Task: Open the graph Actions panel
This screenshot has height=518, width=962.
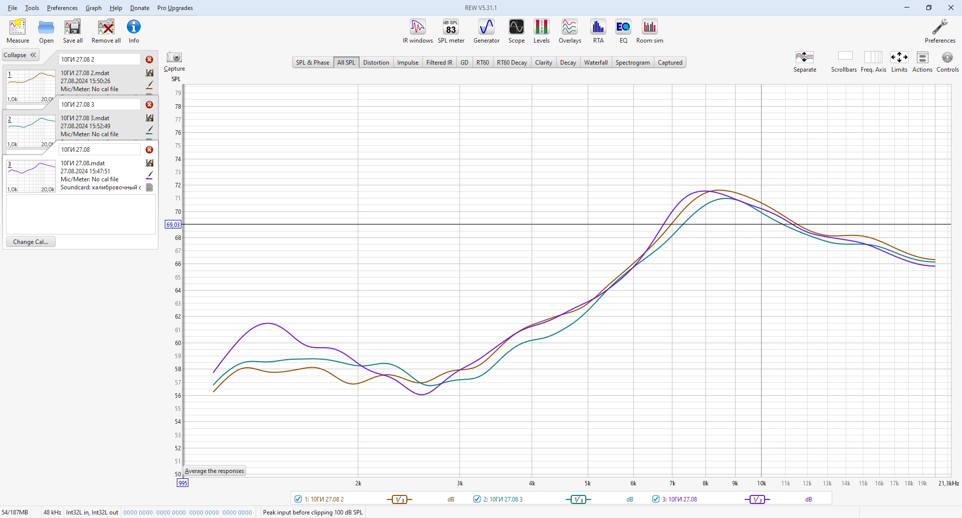Action: point(922,62)
